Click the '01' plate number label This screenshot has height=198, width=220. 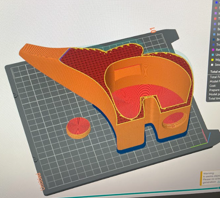point(153,30)
